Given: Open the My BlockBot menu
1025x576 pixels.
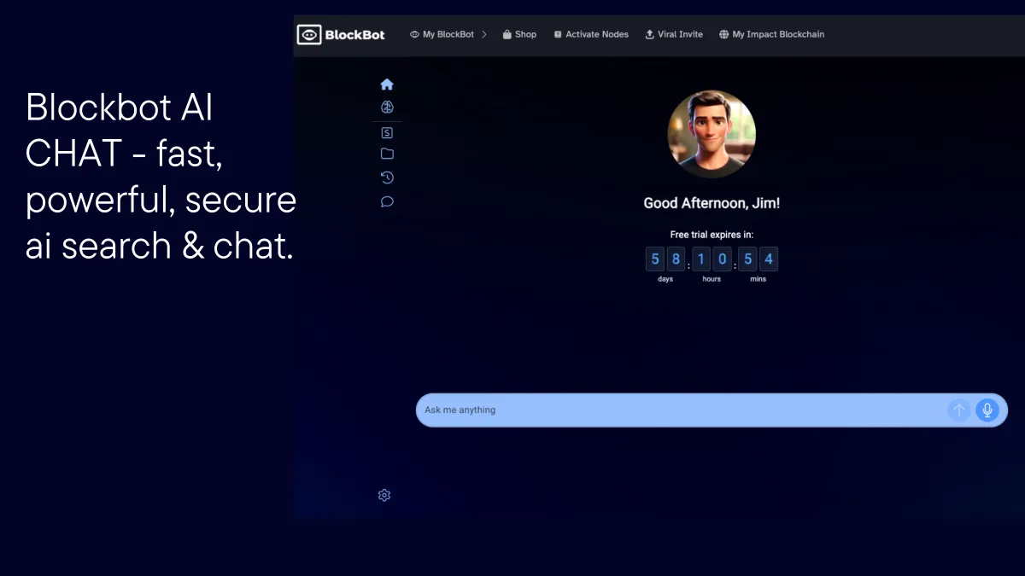Looking at the screenshot, I should point(442,35).
